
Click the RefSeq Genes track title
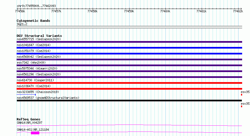(28, 119)
